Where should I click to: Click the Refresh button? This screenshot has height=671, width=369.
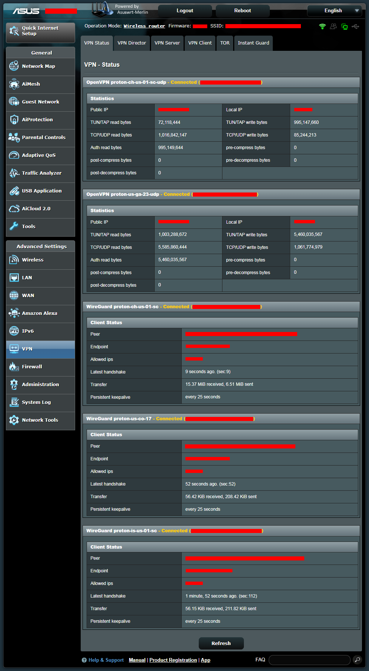tap(221, 643)
